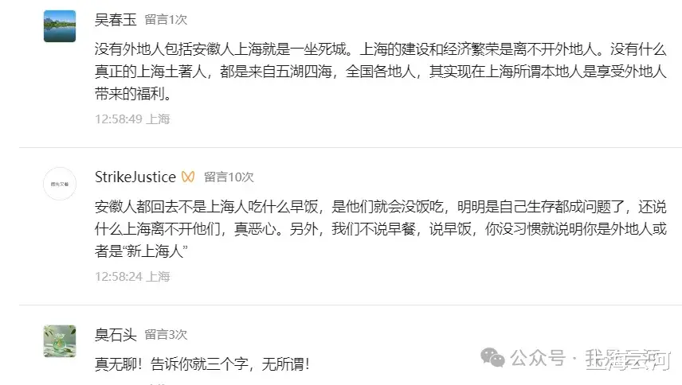Click 臭石头's green plant avatar

pyautogui.click(x=59, y=340)
